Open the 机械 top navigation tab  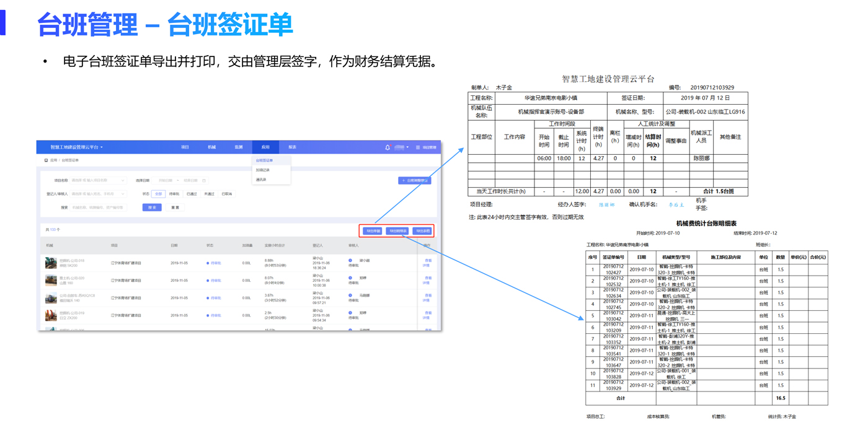211,147
